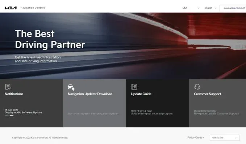The height and width of the screenshot is (144, 246).
Task: Click the external link icon on Shipping Order
Action: [x=244, y=8]
